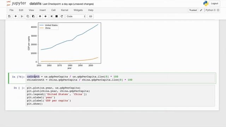Interrupt kernel with stop square icon
This screenshot has height=127, width=226.
pyautogui.click(x=56, y=16)
